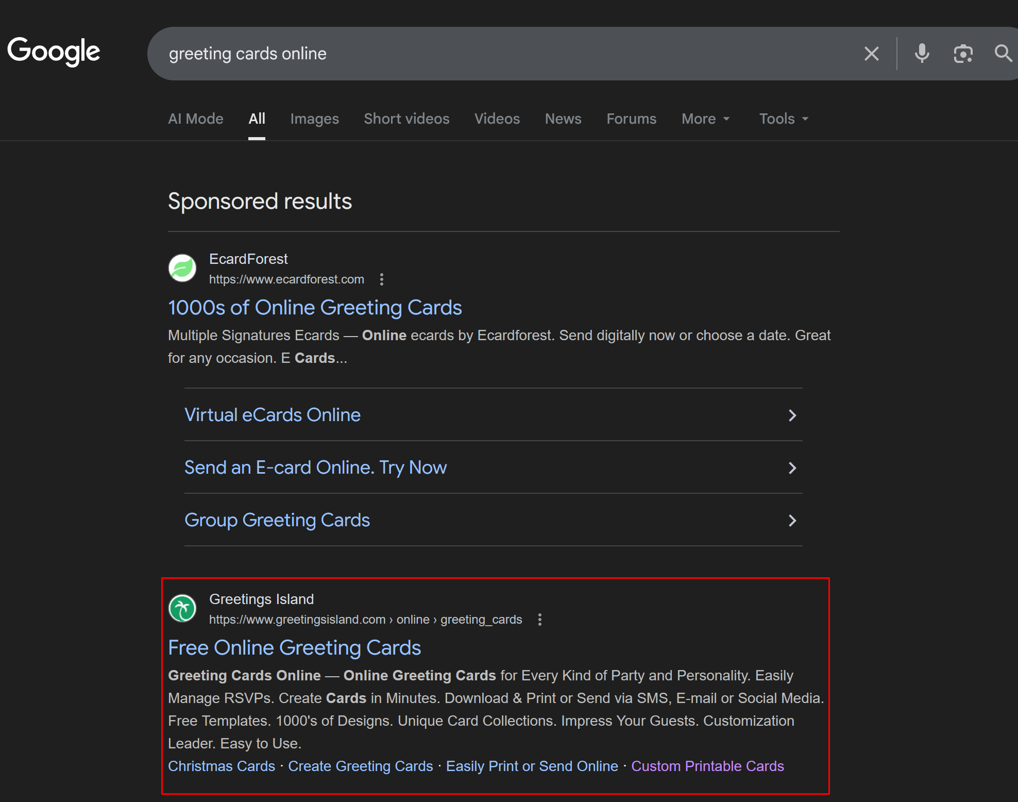This screenshot has height=802, width=1018.
Task: Expand the Group Greeting Cards sitelink chevron
Action: coord(792,521)
